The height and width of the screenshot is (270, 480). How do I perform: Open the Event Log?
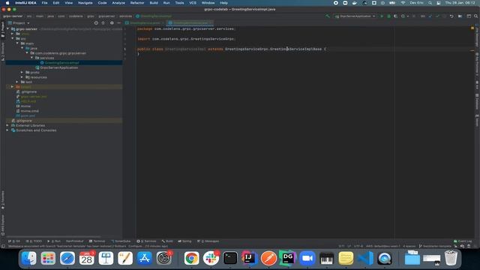[x=463, y=241]
